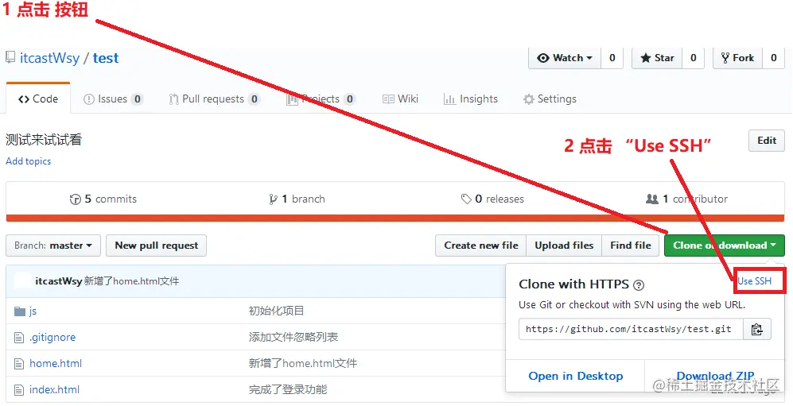Open the Branch: master dropdown

point(53,246)
